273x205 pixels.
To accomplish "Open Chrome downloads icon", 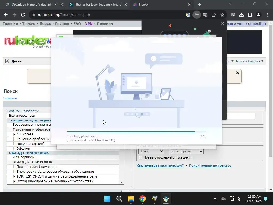I will [x=242, y=15].
